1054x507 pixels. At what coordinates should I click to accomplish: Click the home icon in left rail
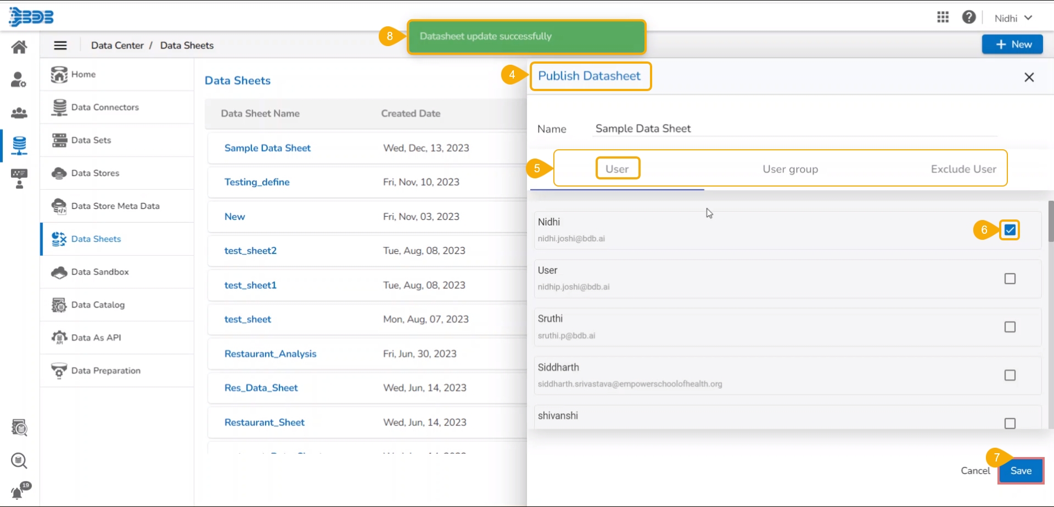[19, 47]
